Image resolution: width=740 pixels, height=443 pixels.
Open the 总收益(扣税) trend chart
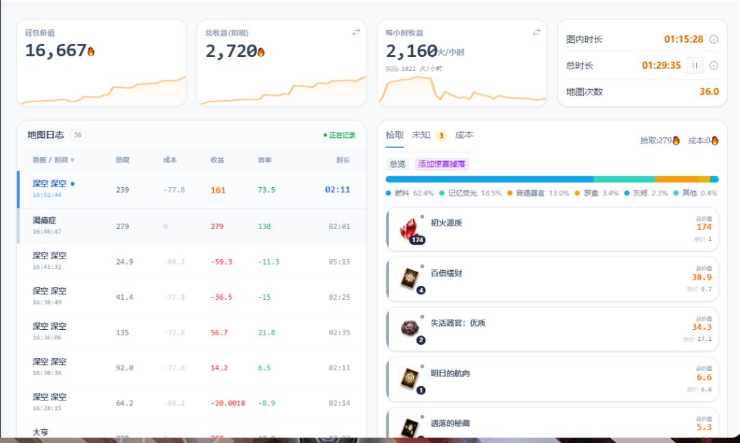pyautogui.click(x=282, y=91)
